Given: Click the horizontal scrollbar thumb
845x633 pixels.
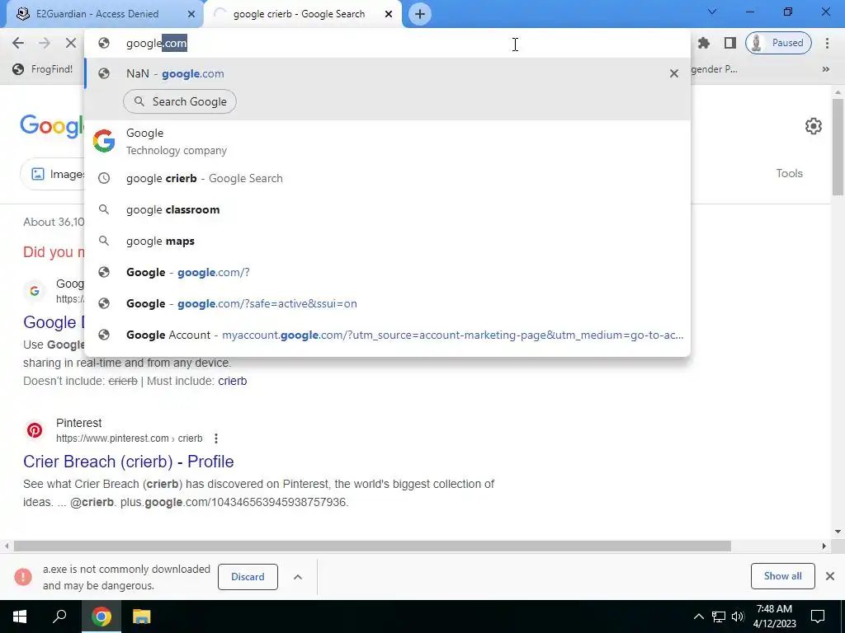Looking at the screenshot, I should point(372,546).
